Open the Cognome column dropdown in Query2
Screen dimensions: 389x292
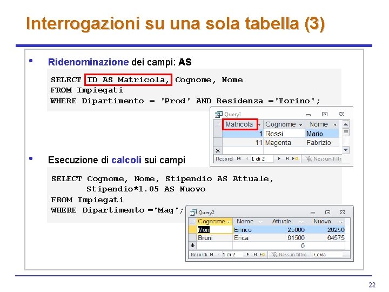tap(229, 222)
